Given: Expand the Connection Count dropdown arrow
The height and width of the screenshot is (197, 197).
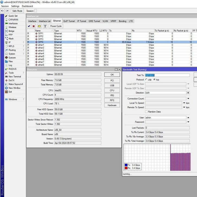Looking at the screenshot, I should (188, 99).
